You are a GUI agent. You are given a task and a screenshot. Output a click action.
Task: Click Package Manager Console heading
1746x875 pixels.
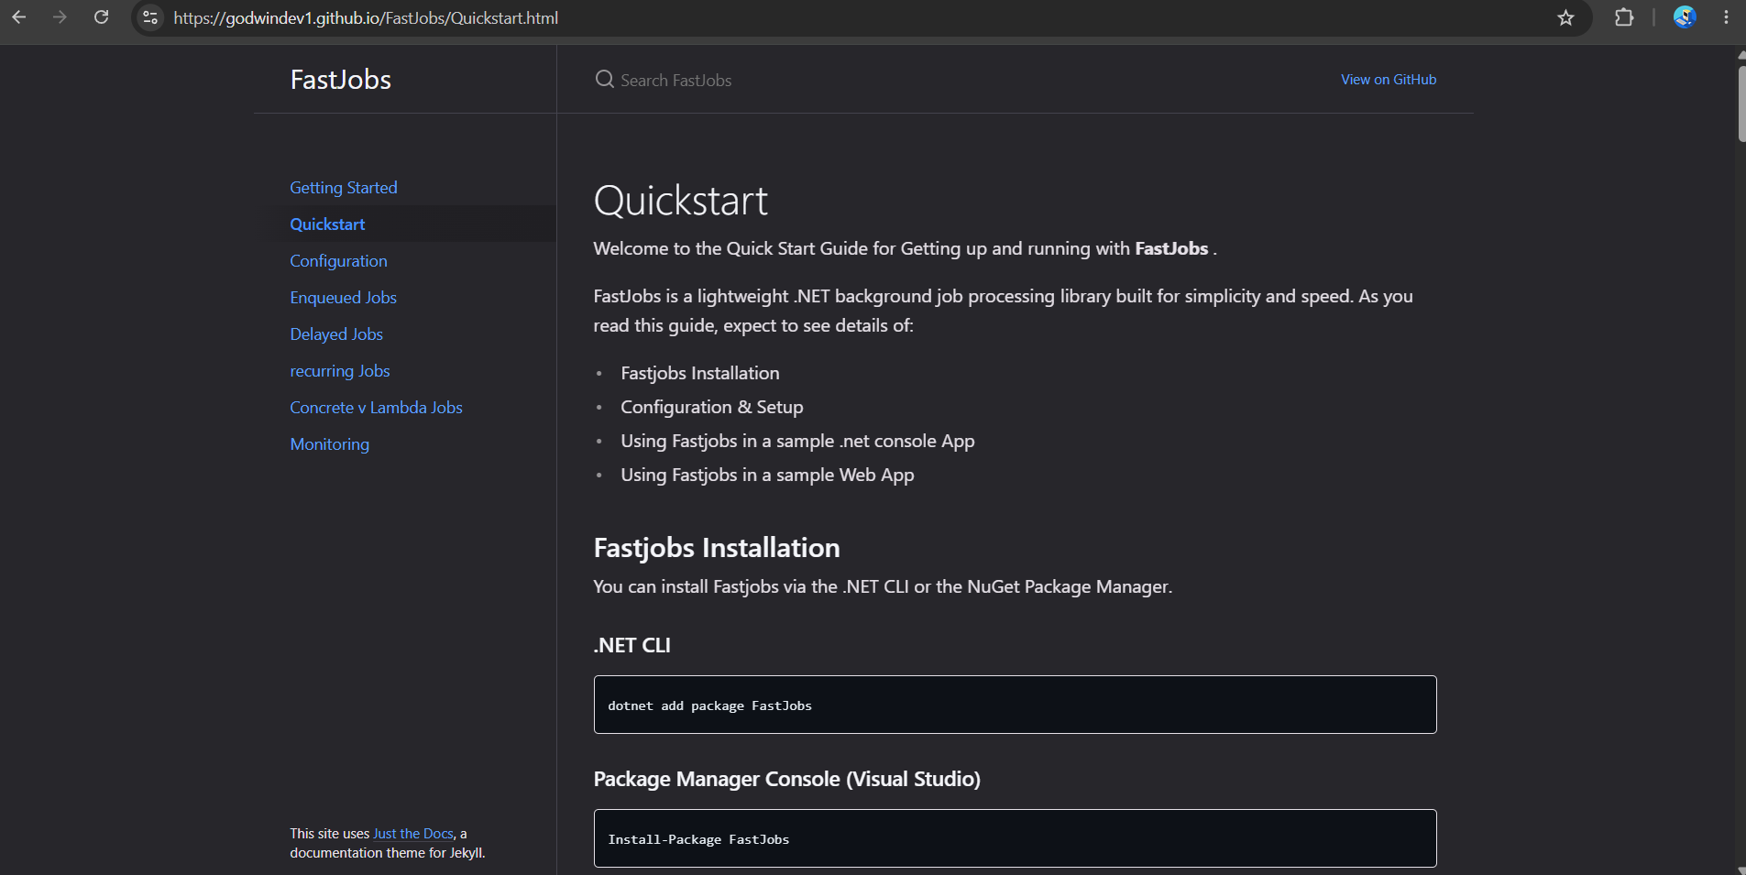[786, 779]
